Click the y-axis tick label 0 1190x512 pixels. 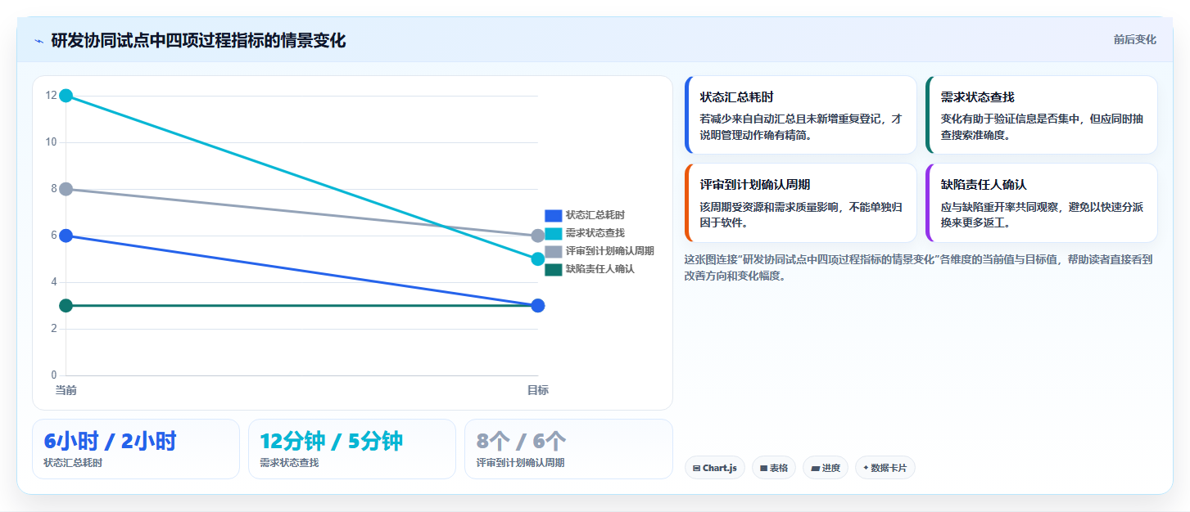pyautogui.click(x=54, y=375)
